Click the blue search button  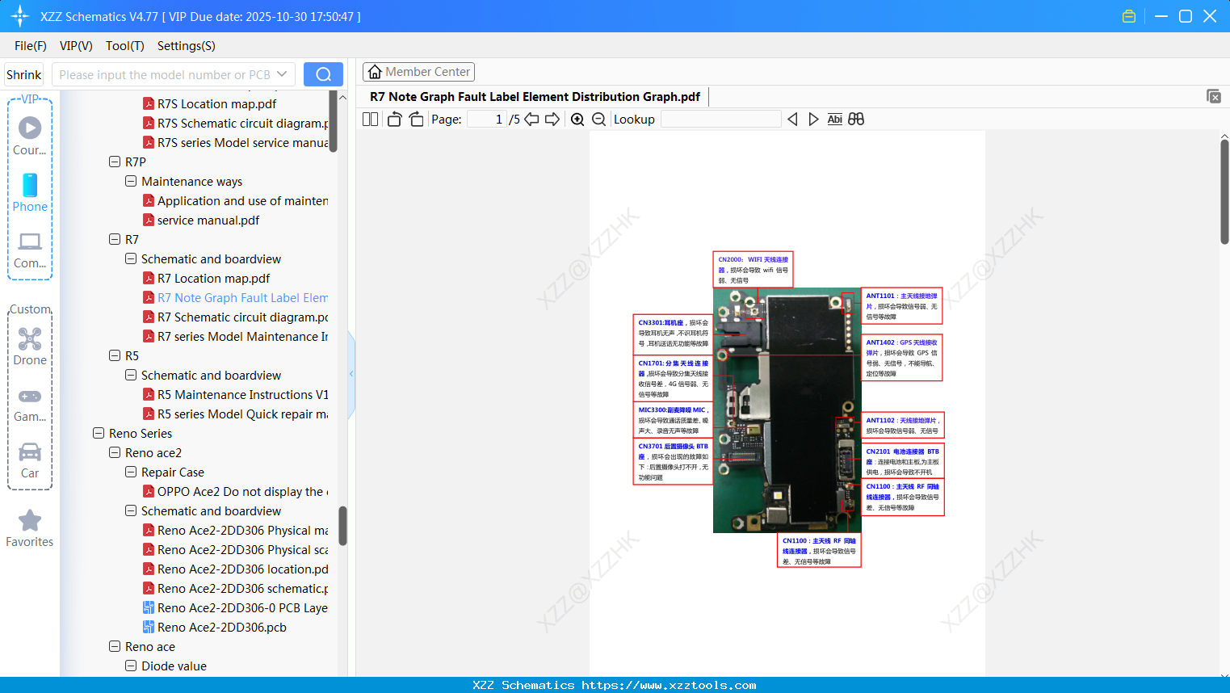click(323, 74)
